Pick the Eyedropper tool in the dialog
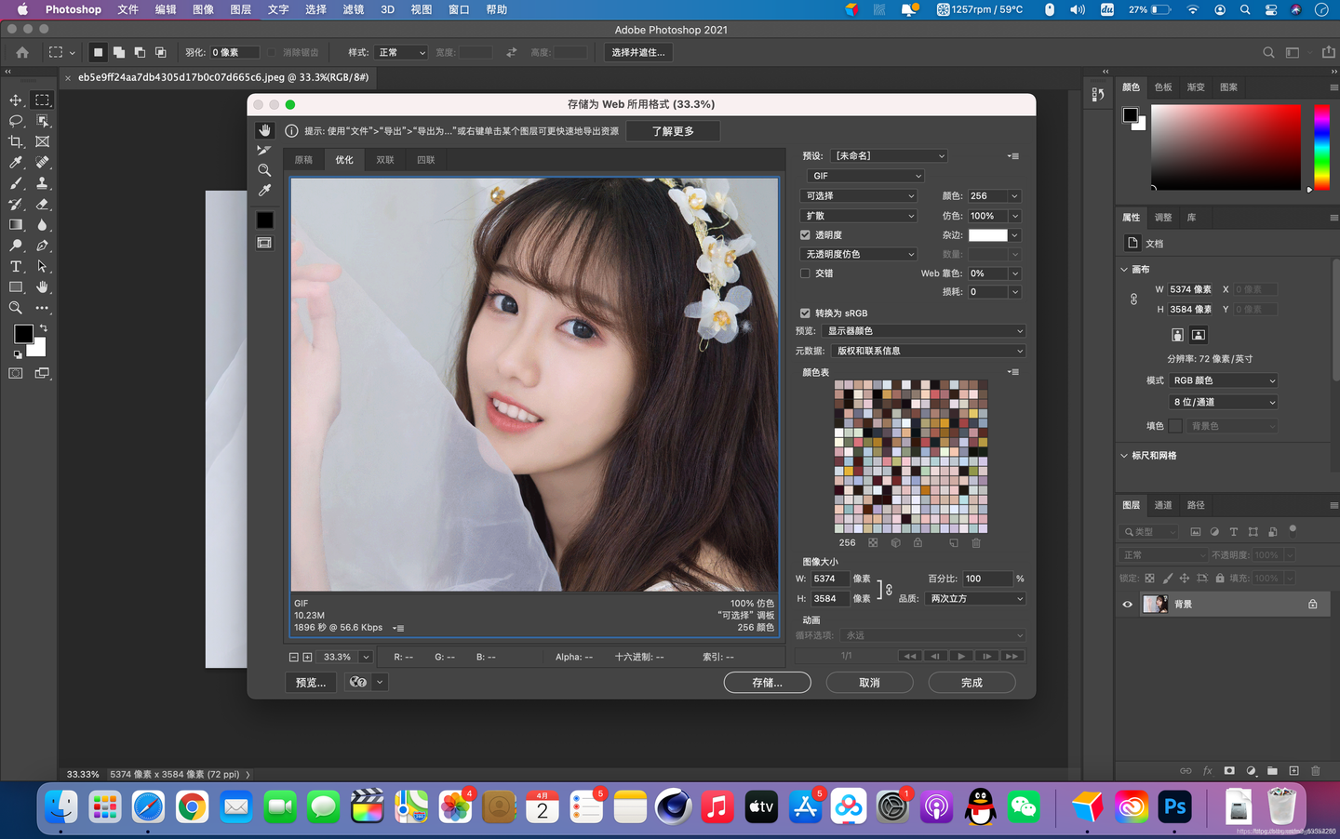This screenshot has width=1340, height=839. coord(264,190)
